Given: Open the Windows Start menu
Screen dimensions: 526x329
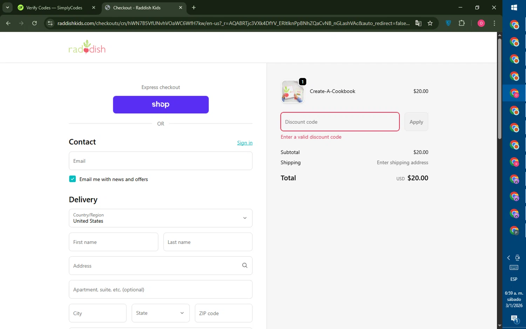Looking at the screenshot, I should (x=514, y=7).
